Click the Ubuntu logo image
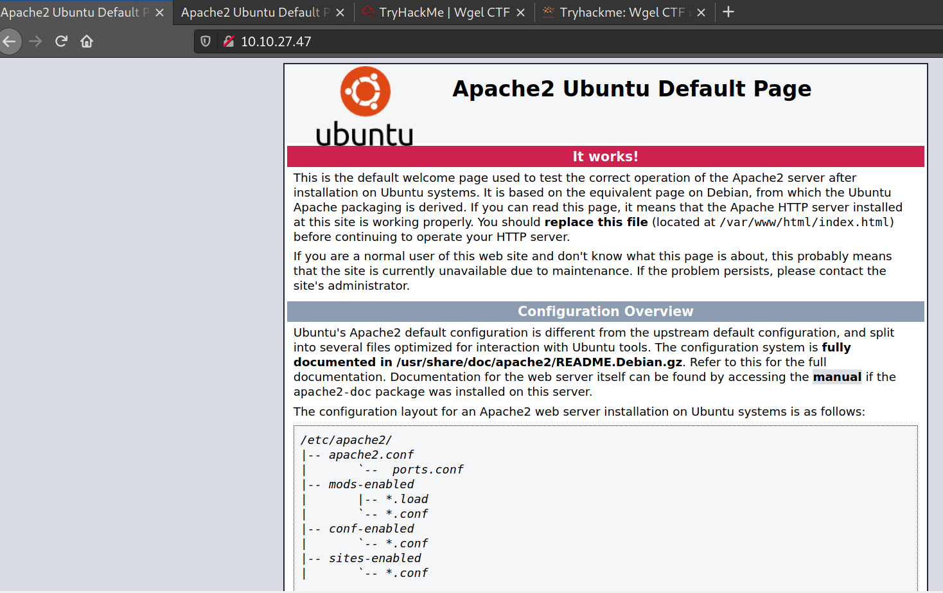 coord(365,106)
